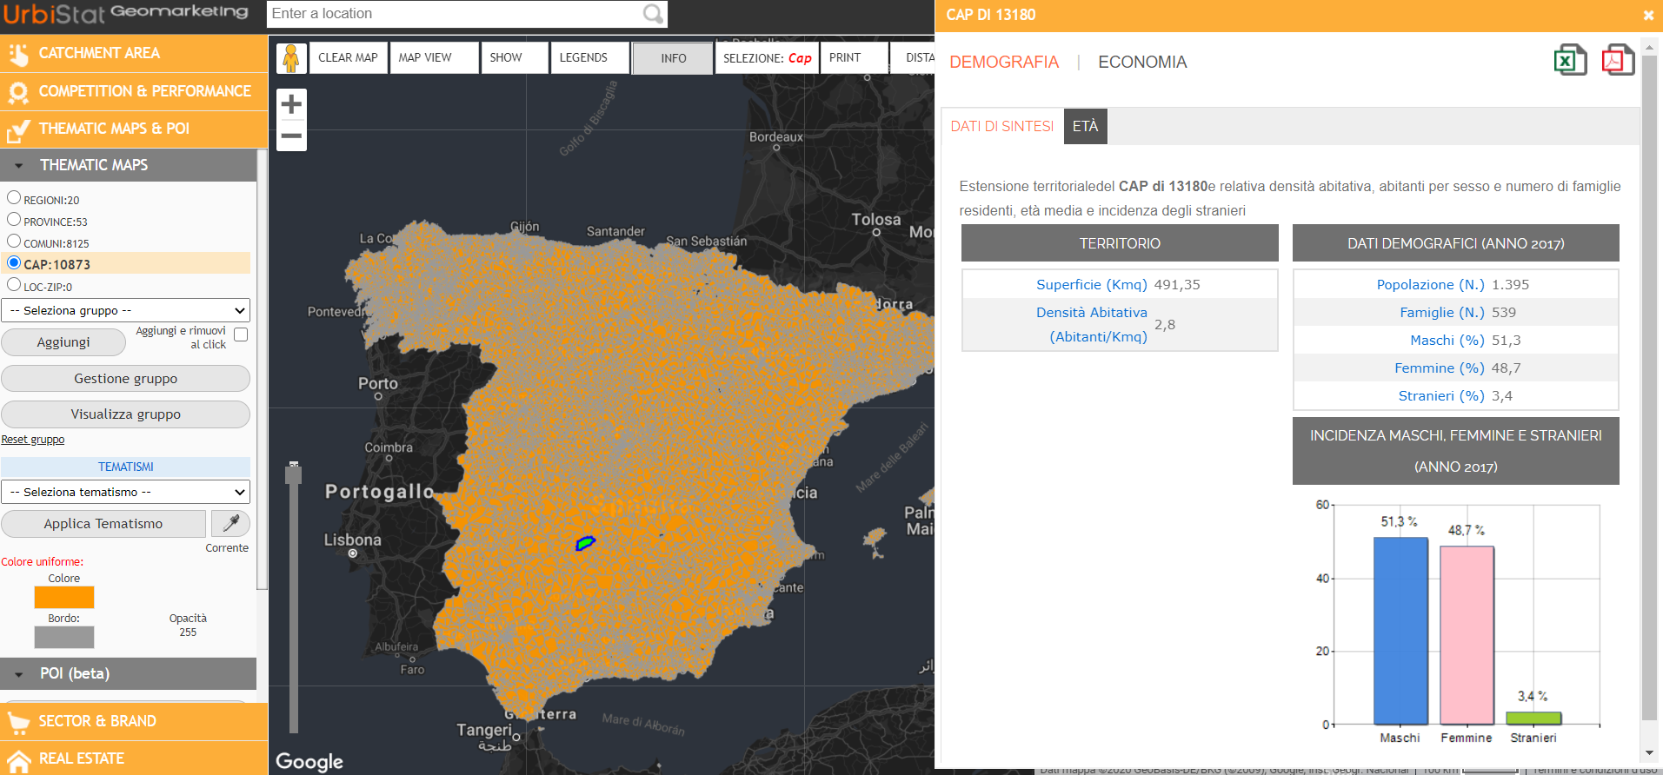Click the Aggiungi button
This screenshot has height=775, width=1663.
[x=63, y=342]
